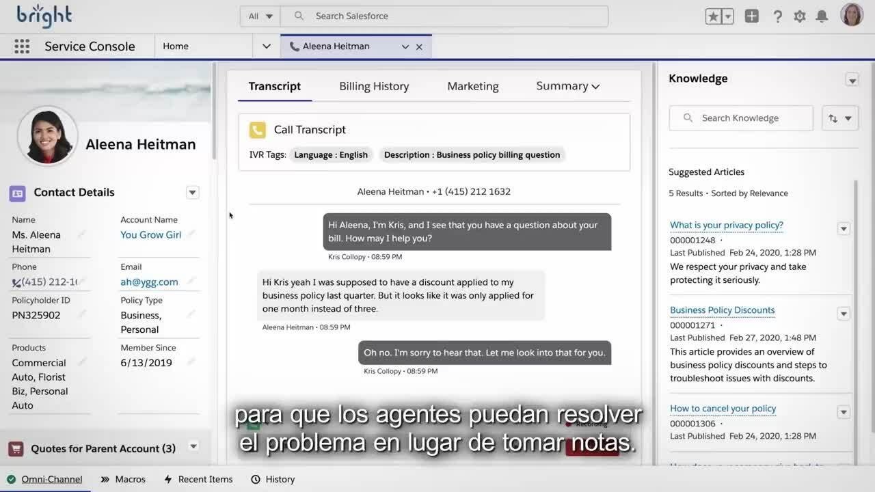Select the PN325902 policyholder ID value
Screen dimensions: 875x492
click(36, 316)
